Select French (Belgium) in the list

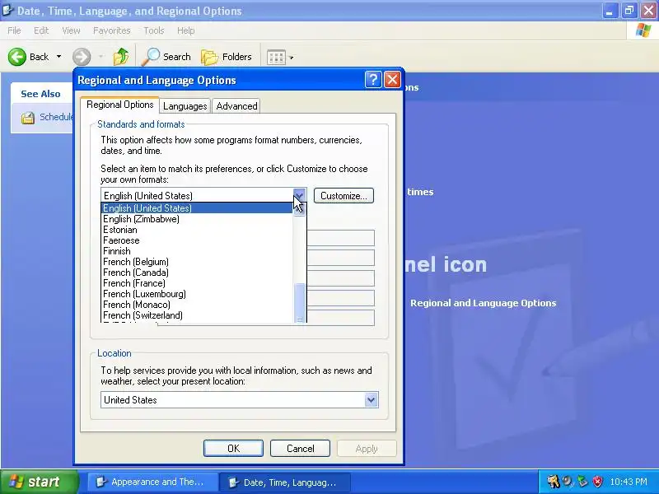(197, 262)
